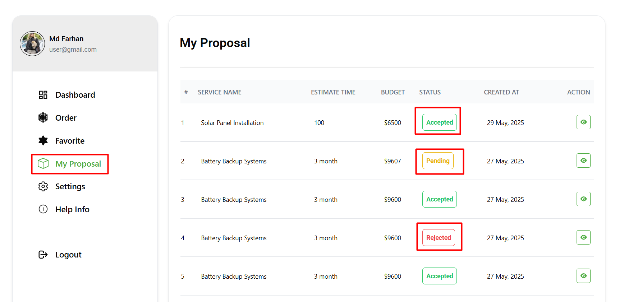Click the Settings gear icon
Image resolution: width=624 pixels, height=302 pixels.
(x=43, y=186)
